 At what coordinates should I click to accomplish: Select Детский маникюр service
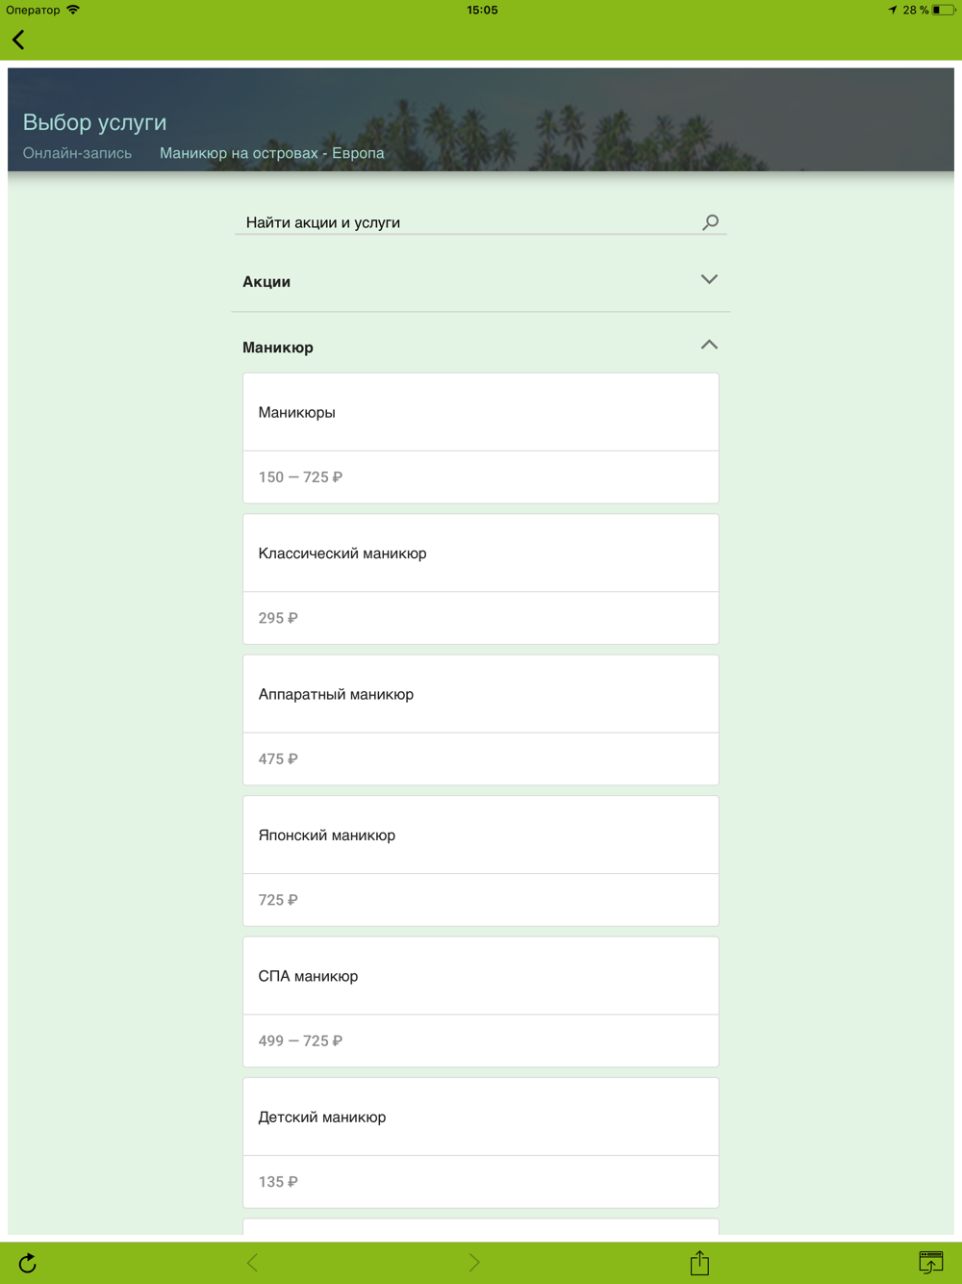480,1143
